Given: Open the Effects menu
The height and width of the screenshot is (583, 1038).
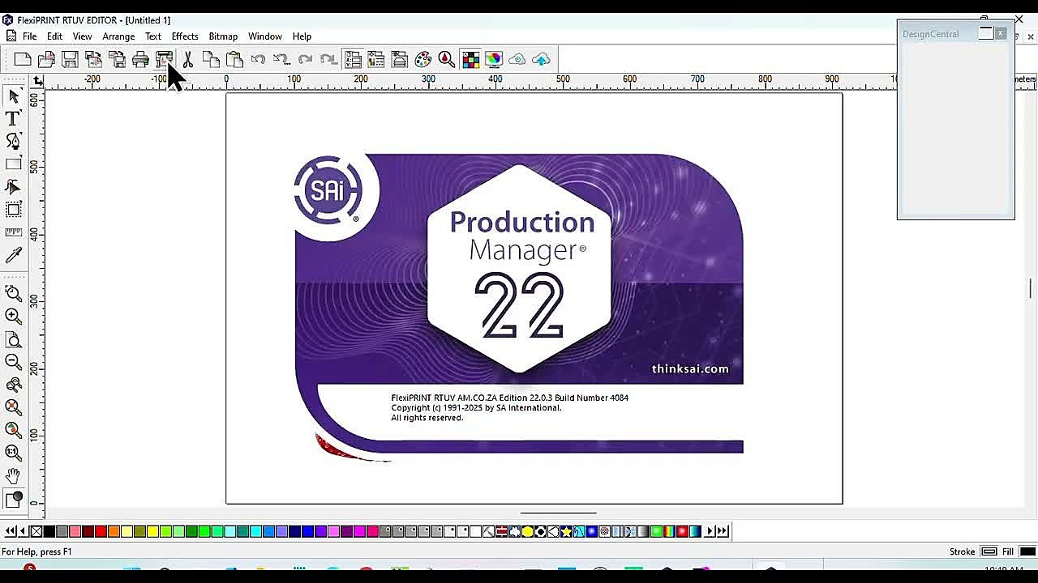Looking at the screenshot, I should point(185,36).
